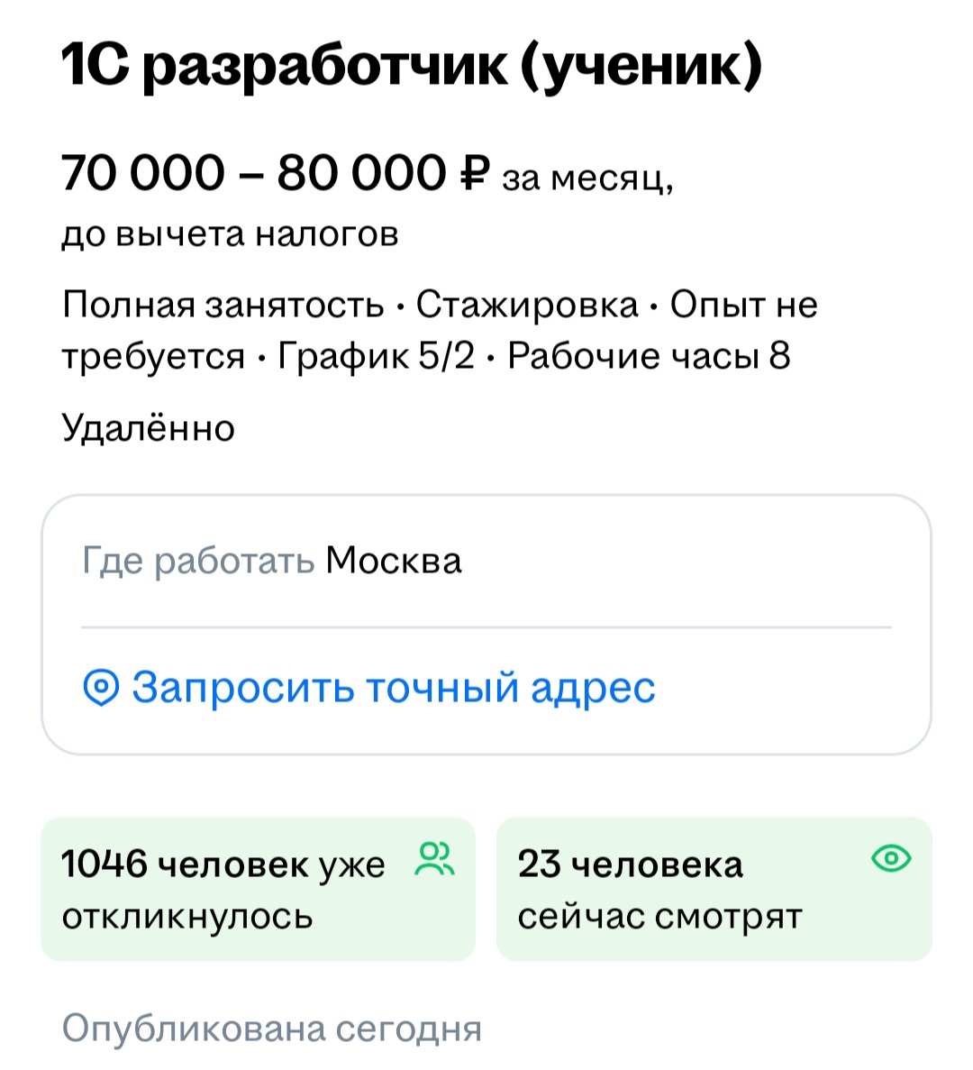
Task: Click the Опубликована сегодня publication date
Action: (272, 1029)
